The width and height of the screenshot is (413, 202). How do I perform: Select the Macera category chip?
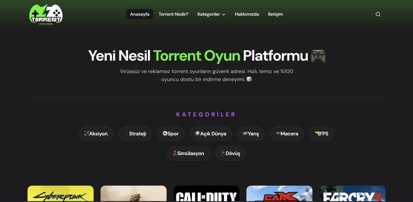click(287, 134)
